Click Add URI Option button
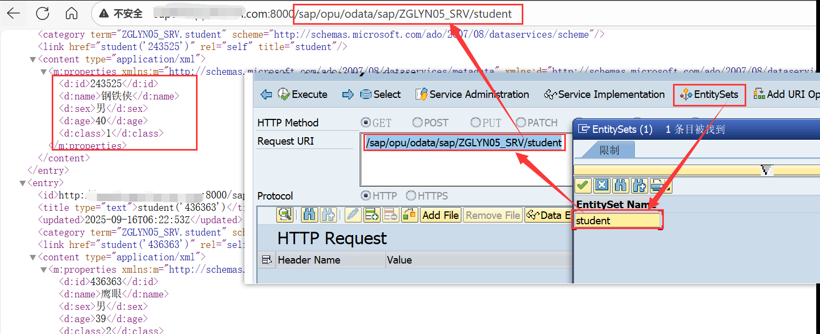 786,95
